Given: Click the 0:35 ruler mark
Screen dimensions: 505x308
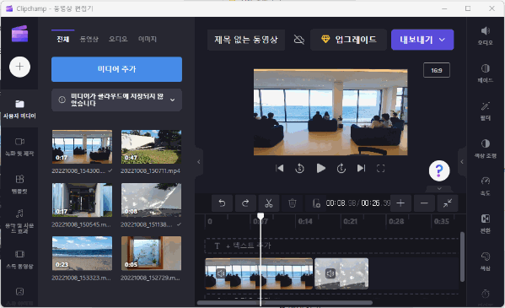Looking at the screenshot, I should point(441,221).
